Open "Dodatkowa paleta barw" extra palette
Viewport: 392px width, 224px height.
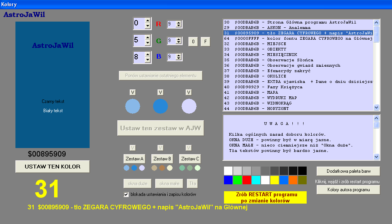coord(348,171)
